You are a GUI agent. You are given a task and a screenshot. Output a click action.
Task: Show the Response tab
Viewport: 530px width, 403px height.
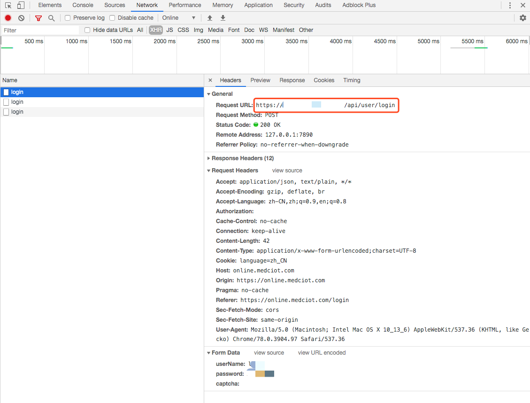tap(292, 80)
